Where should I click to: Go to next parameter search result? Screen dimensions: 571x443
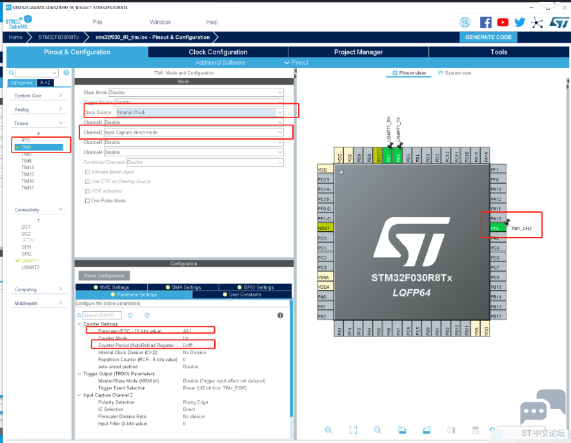[x=147, y=315]
